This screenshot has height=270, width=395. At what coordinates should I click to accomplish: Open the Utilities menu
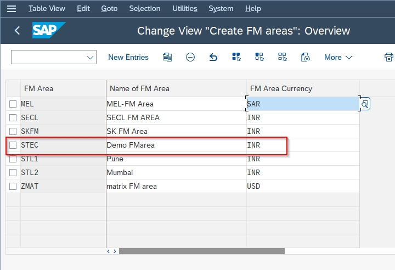[184, 9]
